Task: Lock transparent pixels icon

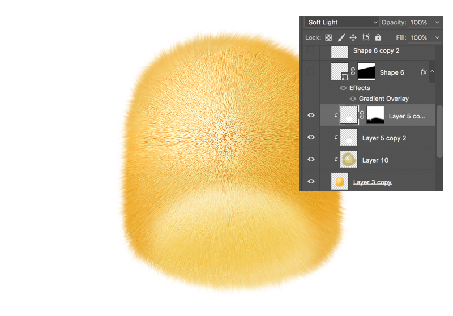Action: click(x=328, y=37)
